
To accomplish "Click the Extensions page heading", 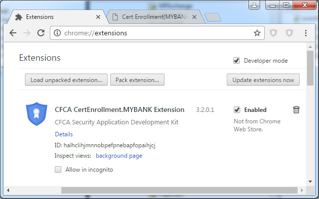I will 40,58.
